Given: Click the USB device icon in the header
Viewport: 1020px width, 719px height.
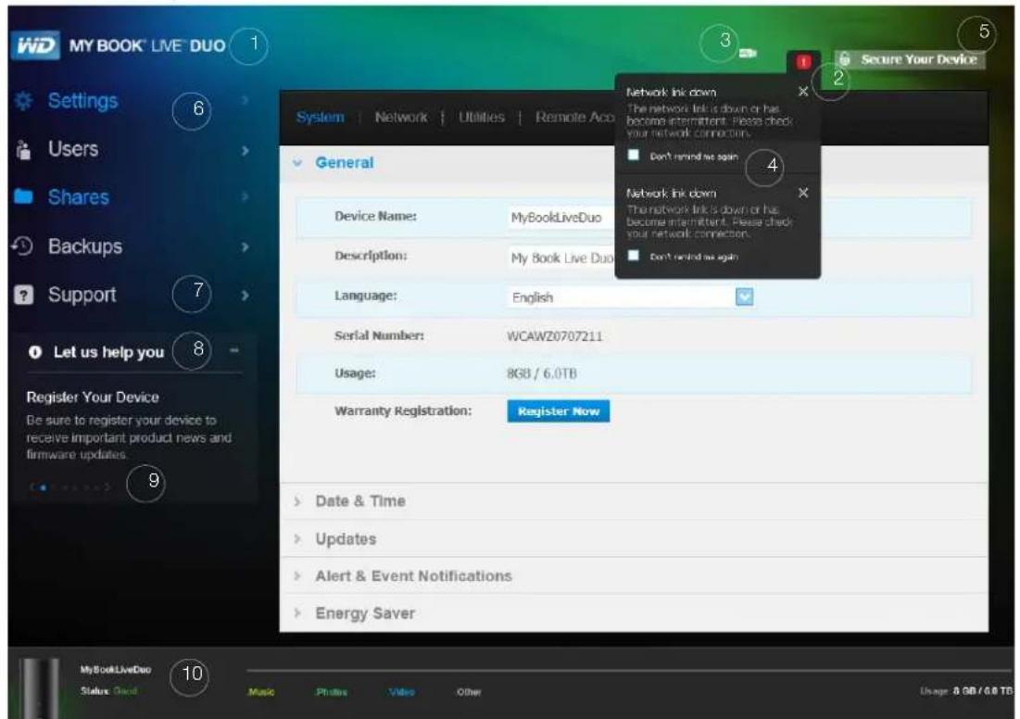Looking at the screenshot, I should coord(748,53).
